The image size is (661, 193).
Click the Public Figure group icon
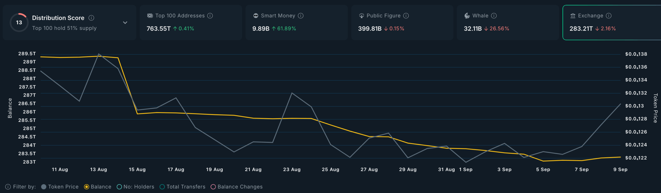[361, 16]
